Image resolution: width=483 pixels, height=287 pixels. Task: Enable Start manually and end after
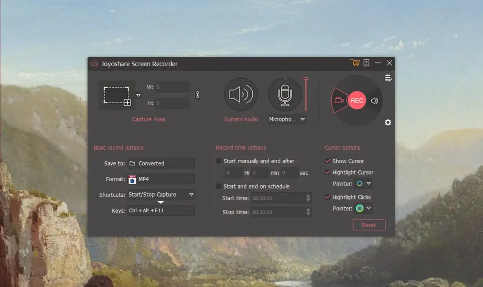[x=219, y=161]
